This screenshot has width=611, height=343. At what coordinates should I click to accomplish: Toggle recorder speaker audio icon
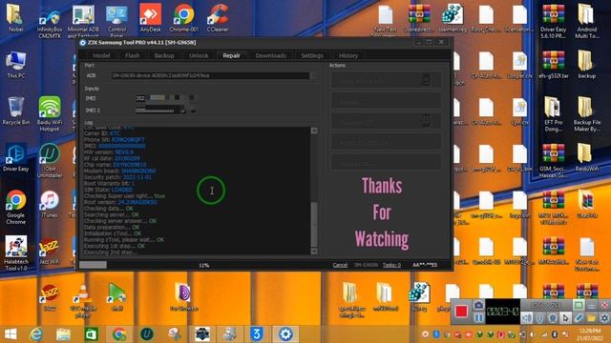526,317
